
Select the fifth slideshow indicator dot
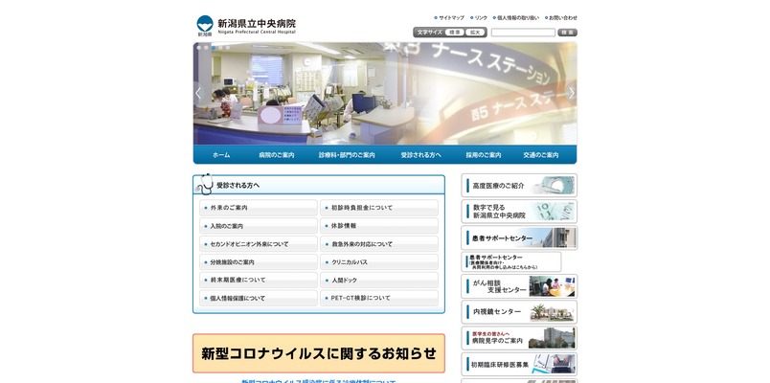tap(228, 48)
